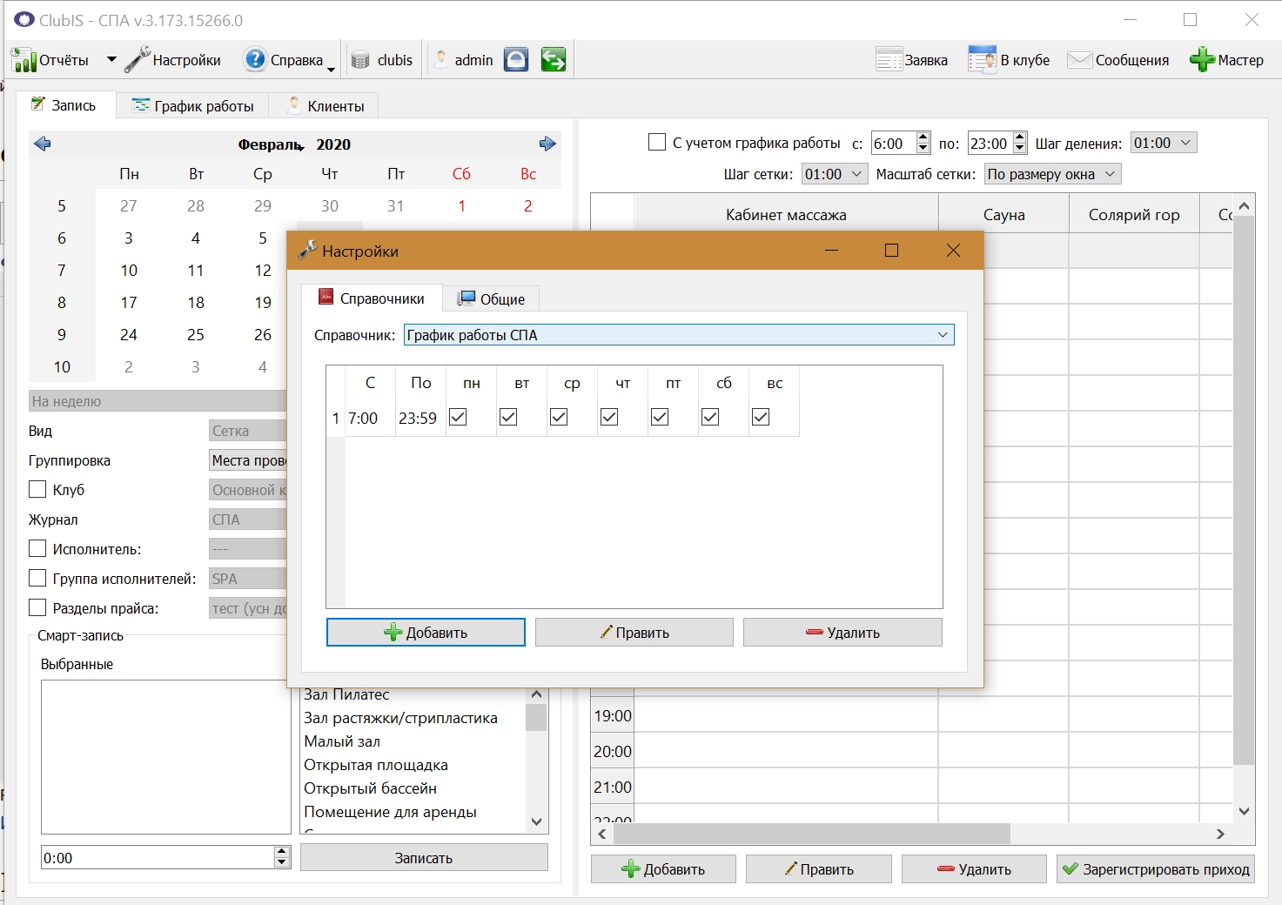Enable the С учетом графика работы checkbox
This screenshot has height=905, width=1282.
click(x=657, y=142)
